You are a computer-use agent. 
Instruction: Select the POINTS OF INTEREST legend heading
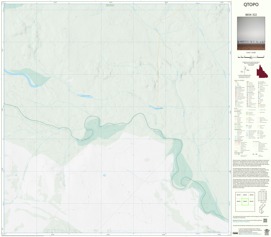pos(239,81)
